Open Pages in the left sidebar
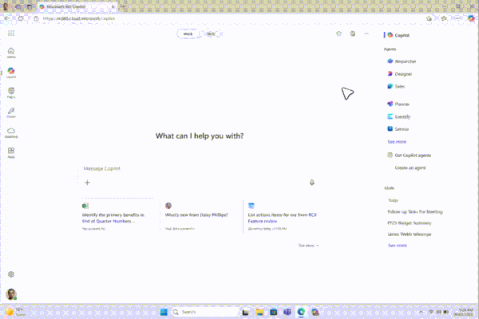 point(11,93)
